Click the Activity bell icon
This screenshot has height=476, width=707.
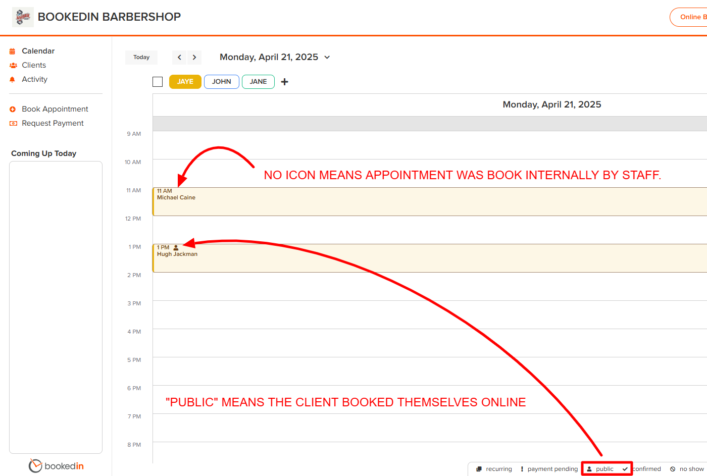[13, 80]
